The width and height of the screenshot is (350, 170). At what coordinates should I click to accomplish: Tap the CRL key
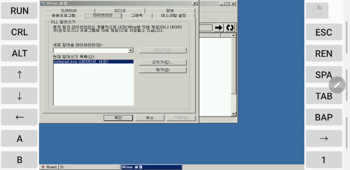pyautogui.click(x=19, y=32)
